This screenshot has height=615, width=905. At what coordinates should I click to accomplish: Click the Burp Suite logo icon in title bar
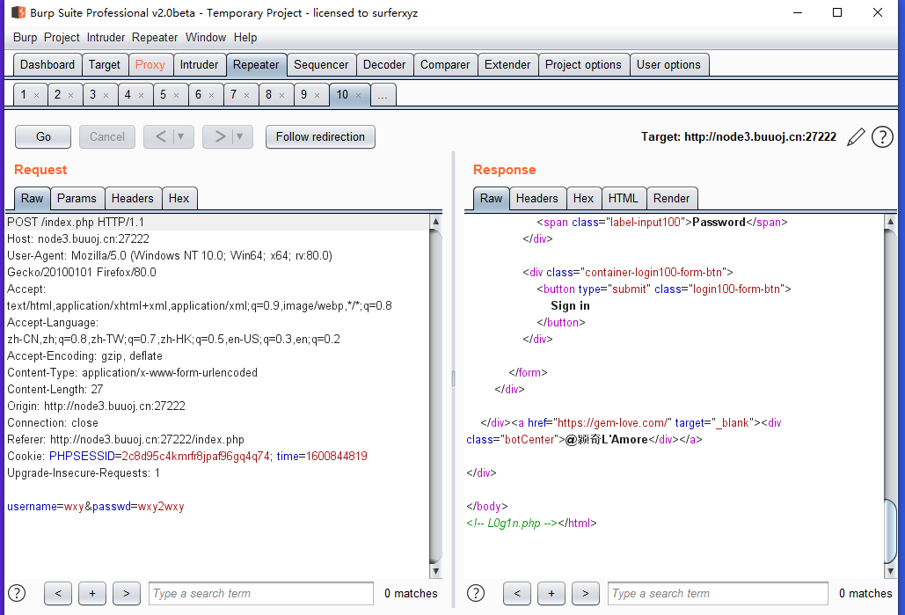click(x=18, y=12)
